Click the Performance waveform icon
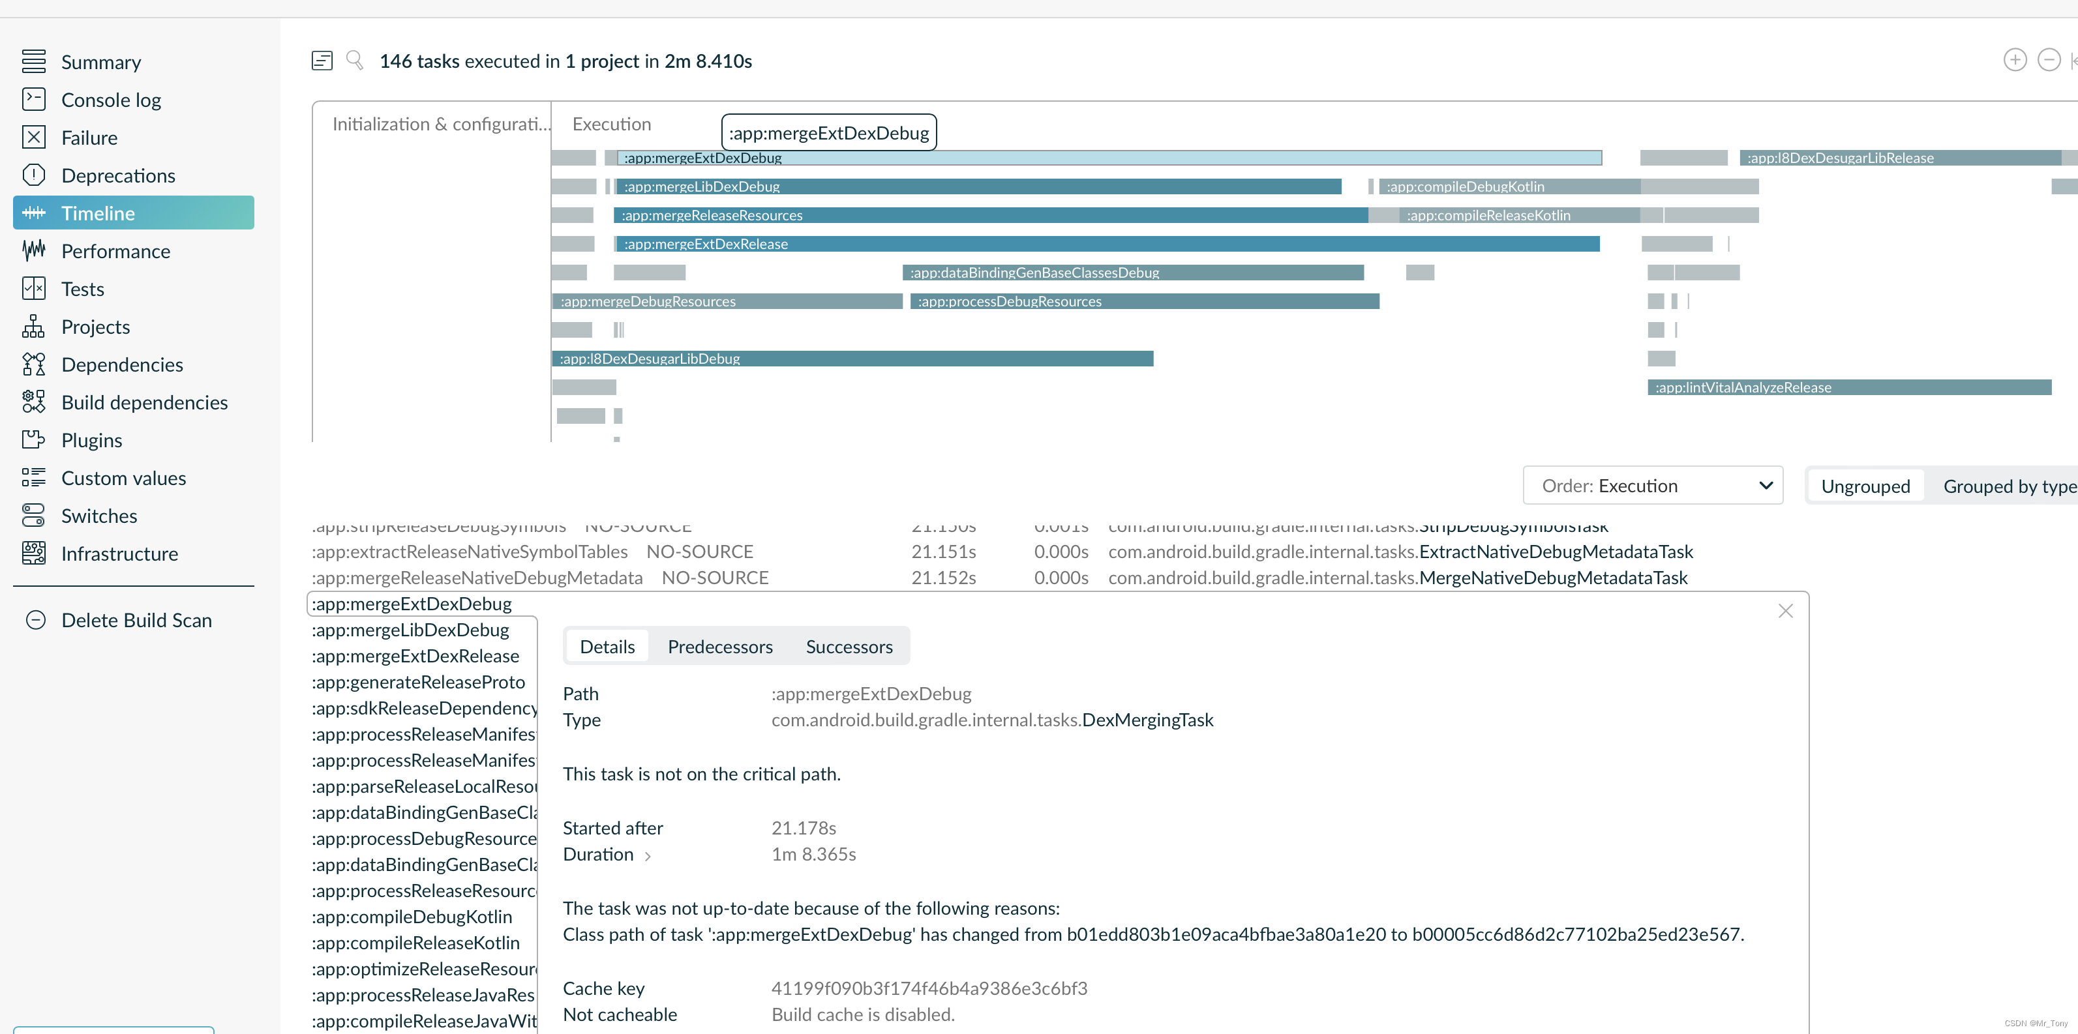Screen dimensions: 2078x1034 33,251
